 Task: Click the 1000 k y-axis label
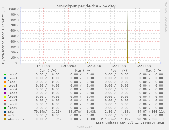point(13,9)
